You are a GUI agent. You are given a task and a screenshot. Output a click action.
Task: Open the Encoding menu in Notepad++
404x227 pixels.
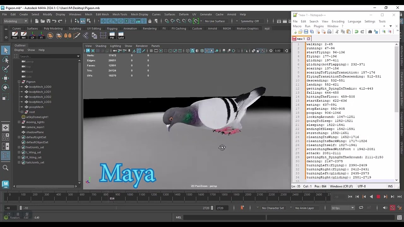[338, 21]
